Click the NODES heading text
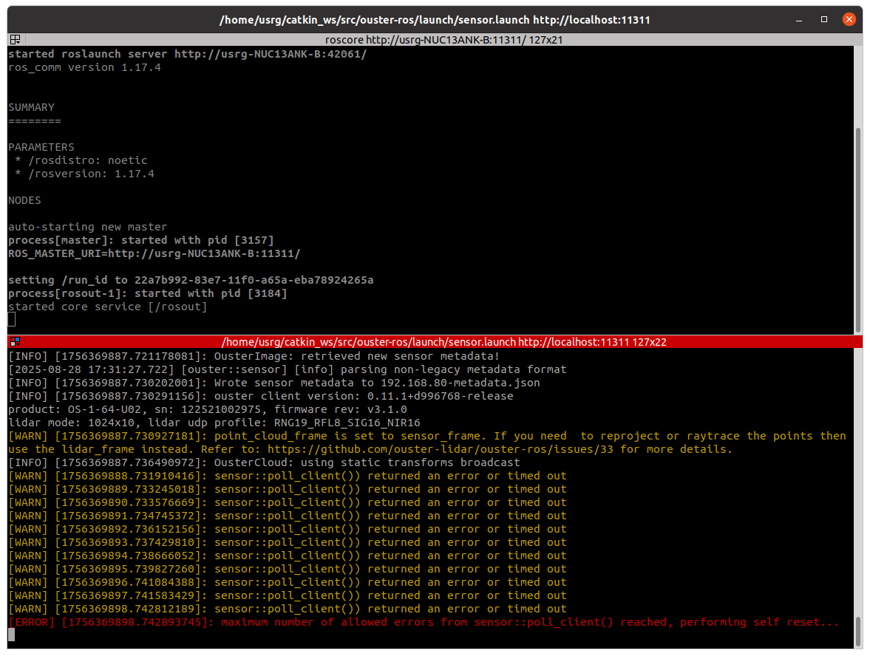 point(24,201)
